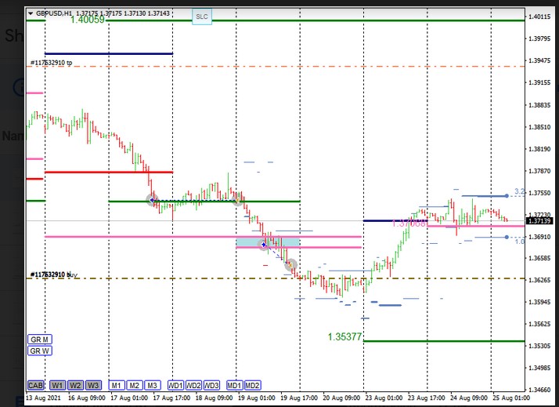This screenshot has width=559, height=407.
Task: Open the GBPUSD chart dropdown arrow
Action: 31,14
